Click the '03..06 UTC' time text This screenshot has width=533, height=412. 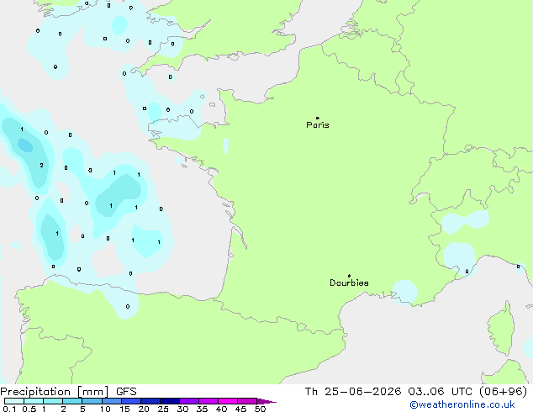click(441, 392)
